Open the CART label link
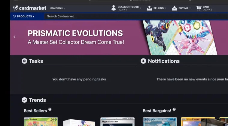Viewport: 228px width, 126px height. pos(206,7)
